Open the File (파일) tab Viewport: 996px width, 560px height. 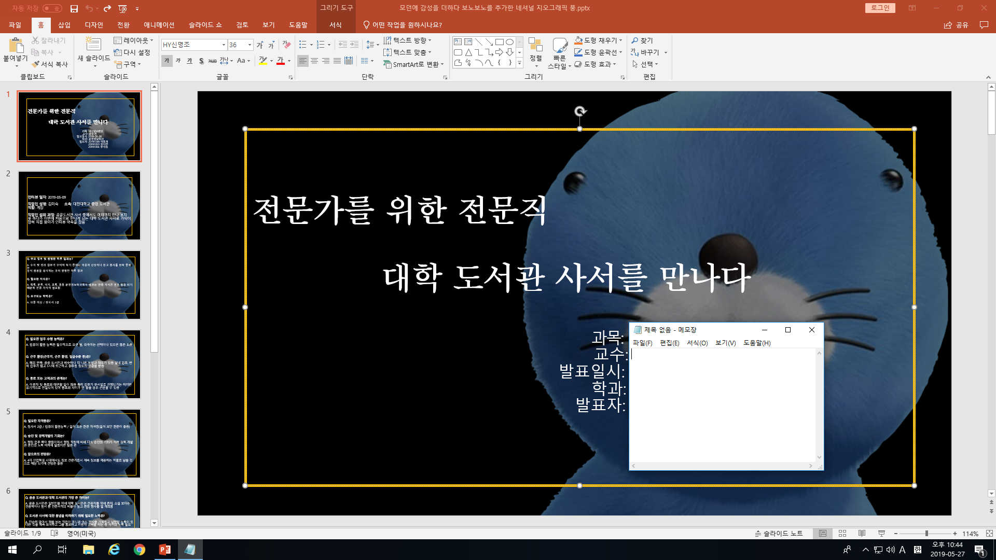point(15,25)
